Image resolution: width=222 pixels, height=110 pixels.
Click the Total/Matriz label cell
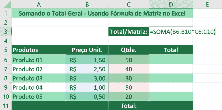click(x=129, y=31)
